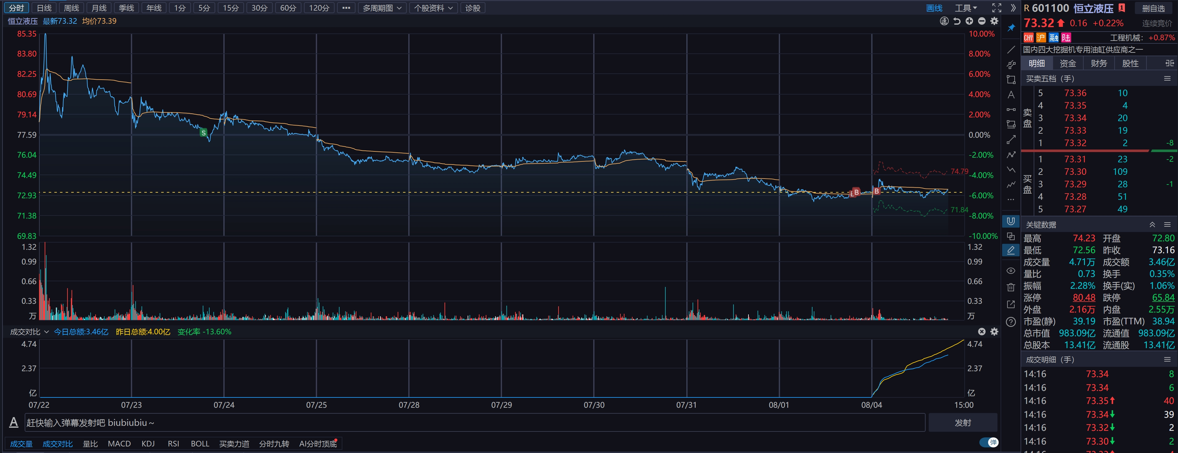Click the 诊股 button

(473, 8)
